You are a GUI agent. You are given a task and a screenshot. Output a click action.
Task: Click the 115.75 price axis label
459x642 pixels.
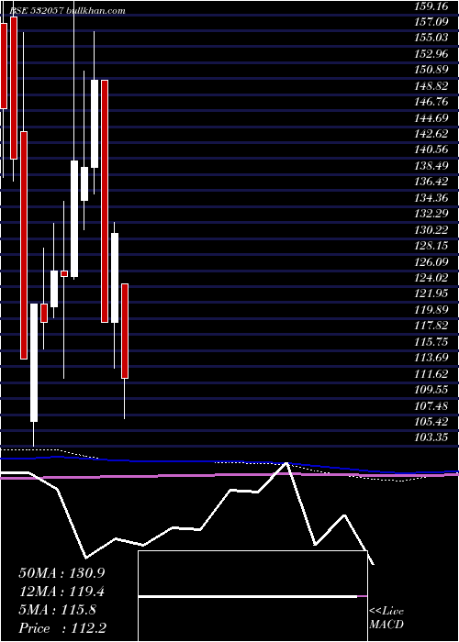click(x=431, y=342)
